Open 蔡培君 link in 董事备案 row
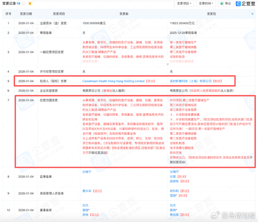Image resolution: width=258 pixels, height=222 pixels. [174, 215]
